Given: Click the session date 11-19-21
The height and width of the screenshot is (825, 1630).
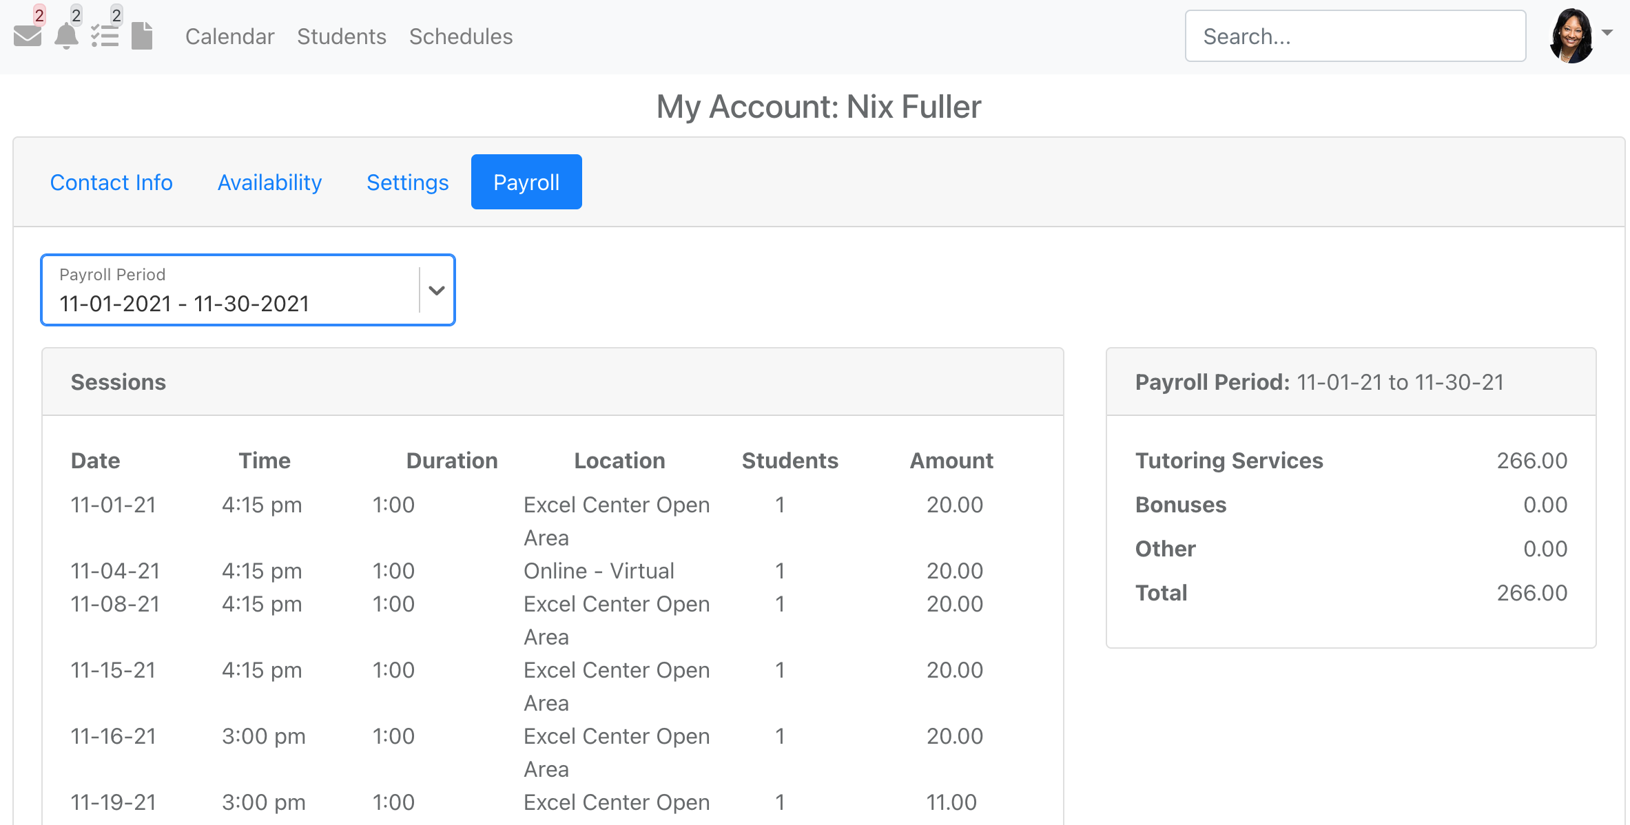Looking at the screenshot, I should pyautogui.click(x=114, y=802).
